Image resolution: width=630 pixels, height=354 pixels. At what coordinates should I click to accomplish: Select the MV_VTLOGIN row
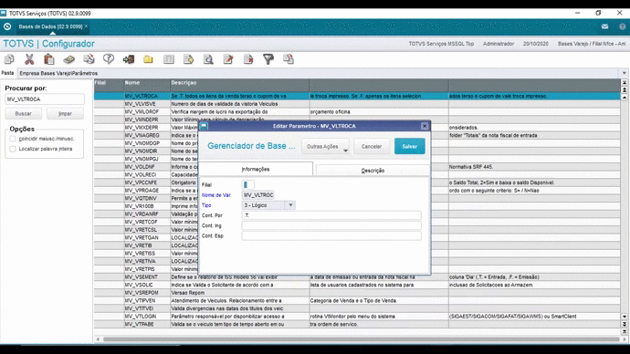pos(357,317)
